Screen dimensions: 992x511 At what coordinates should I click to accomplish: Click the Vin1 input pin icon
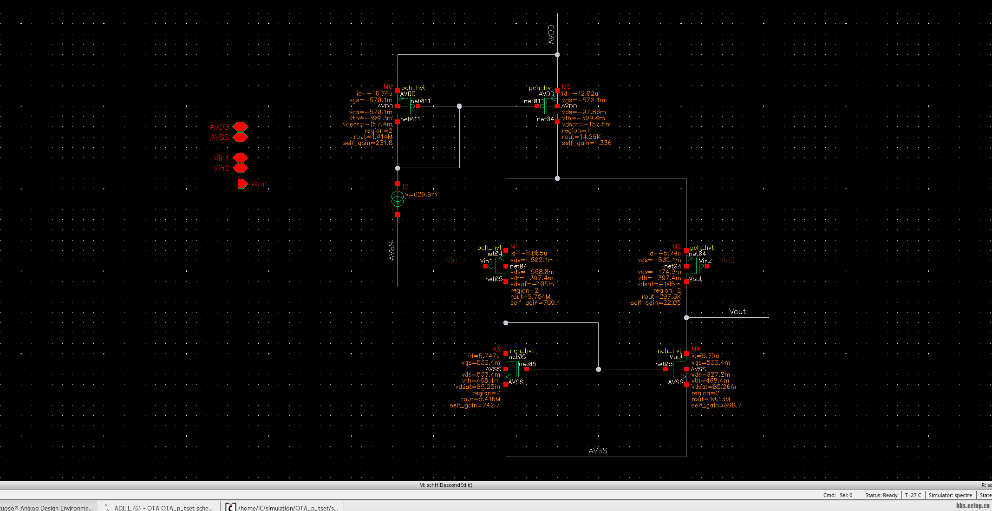pyautogui.click(x=240, y=157)
